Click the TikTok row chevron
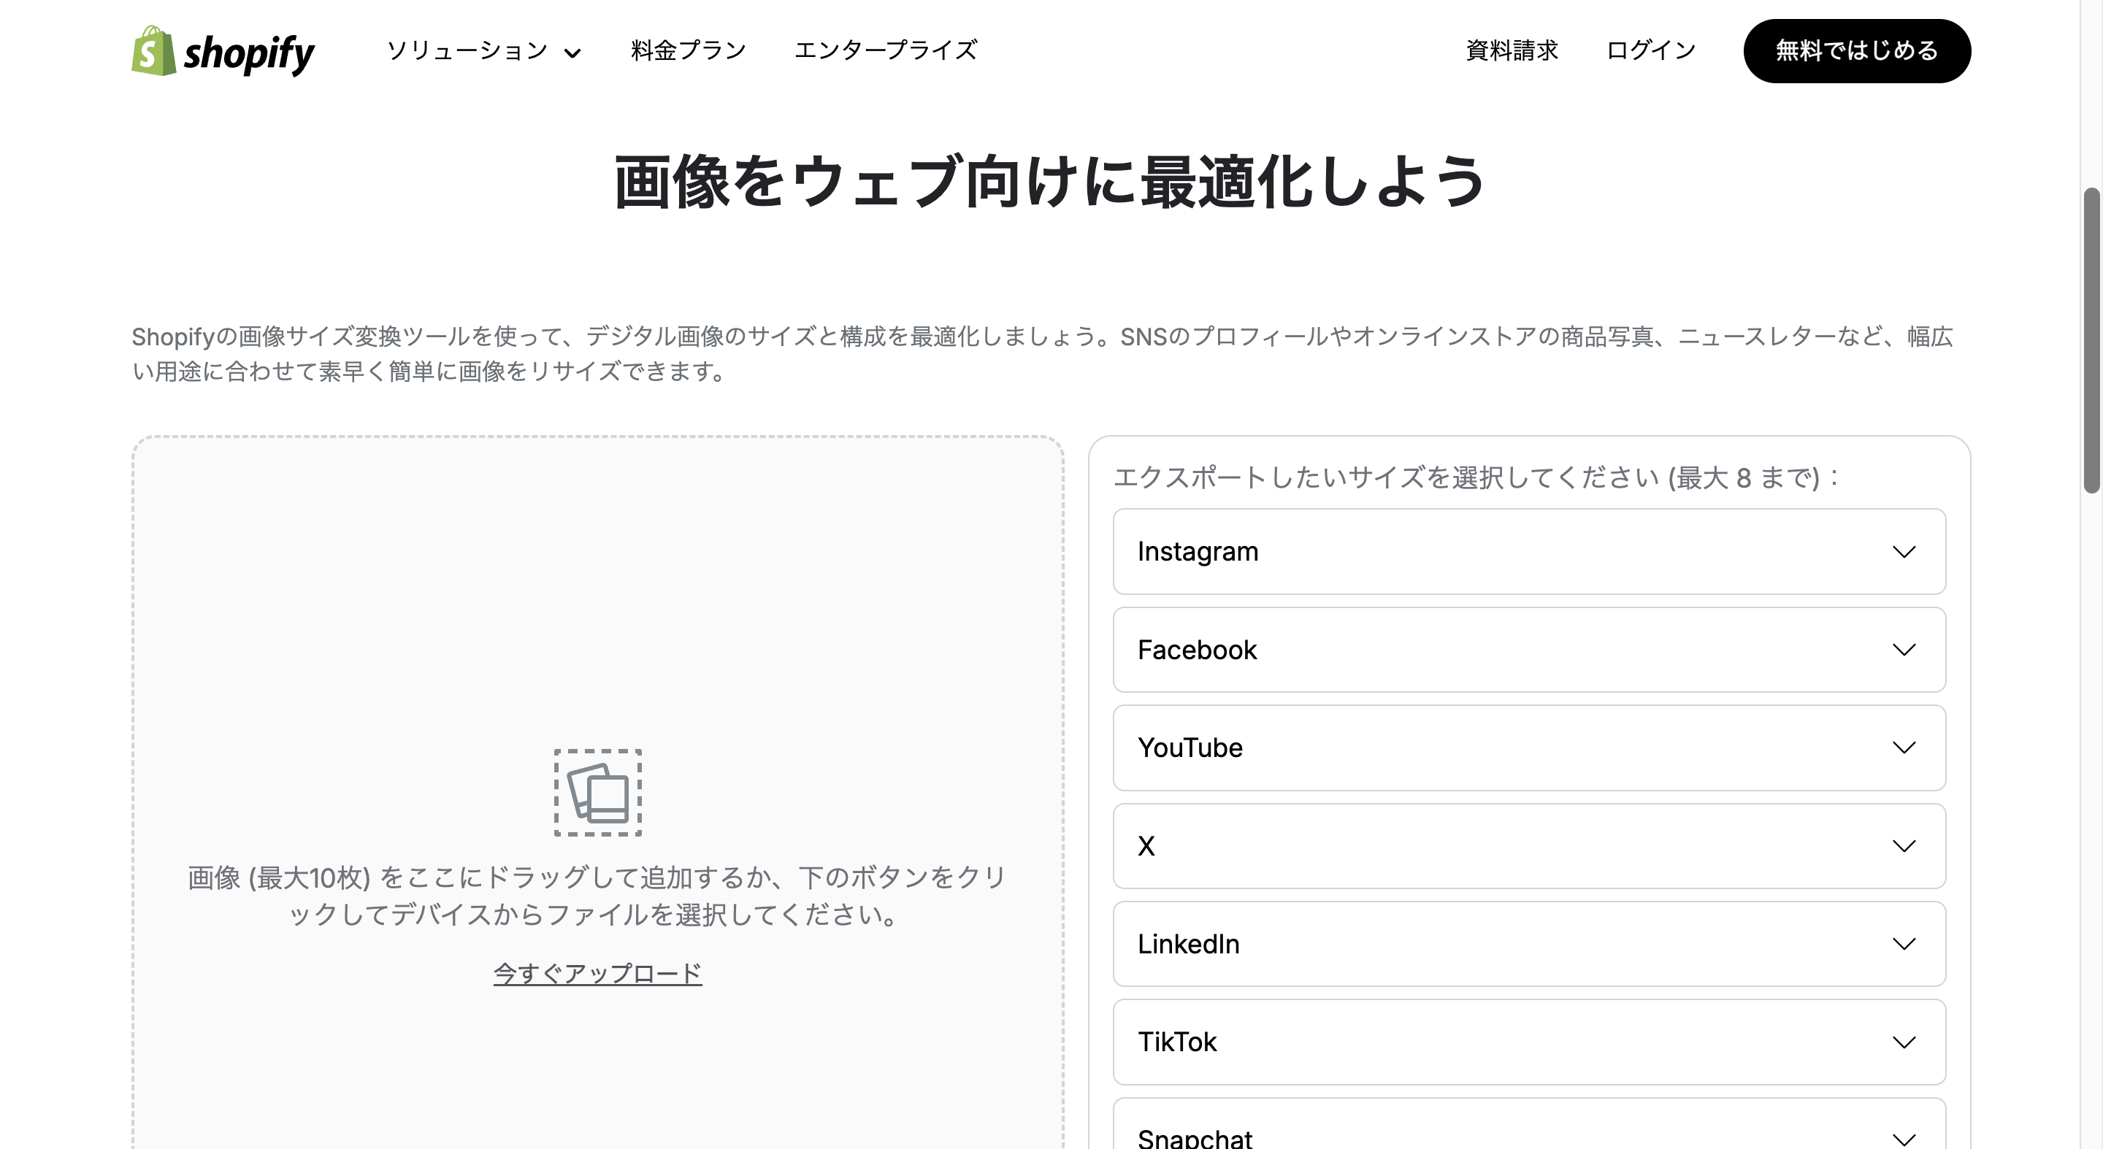Viewport: 2103px width, 1149px height. click(x=1904, y=1043)
